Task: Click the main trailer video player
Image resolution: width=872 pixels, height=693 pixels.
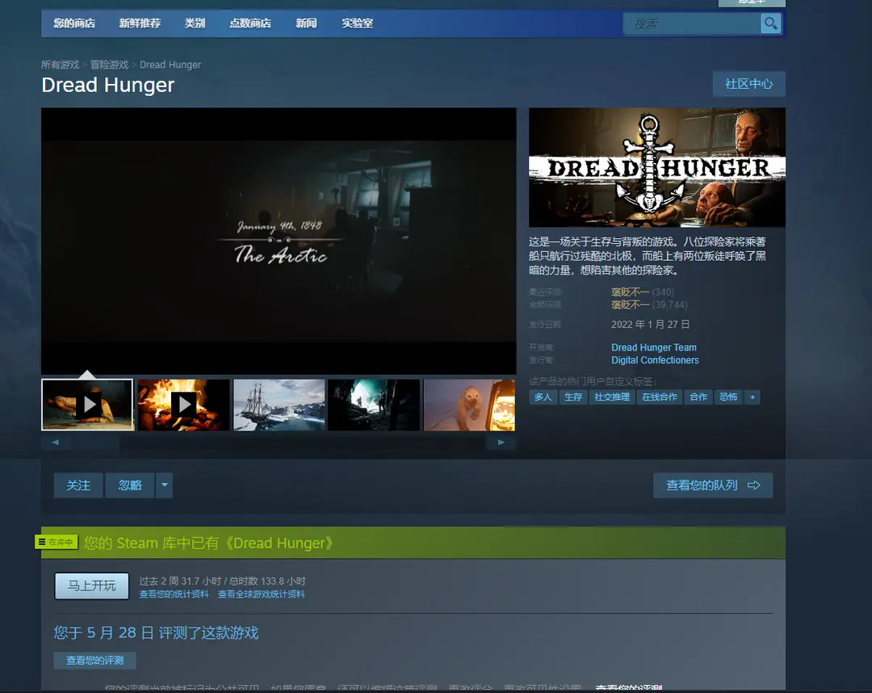Action: (279, 240)
